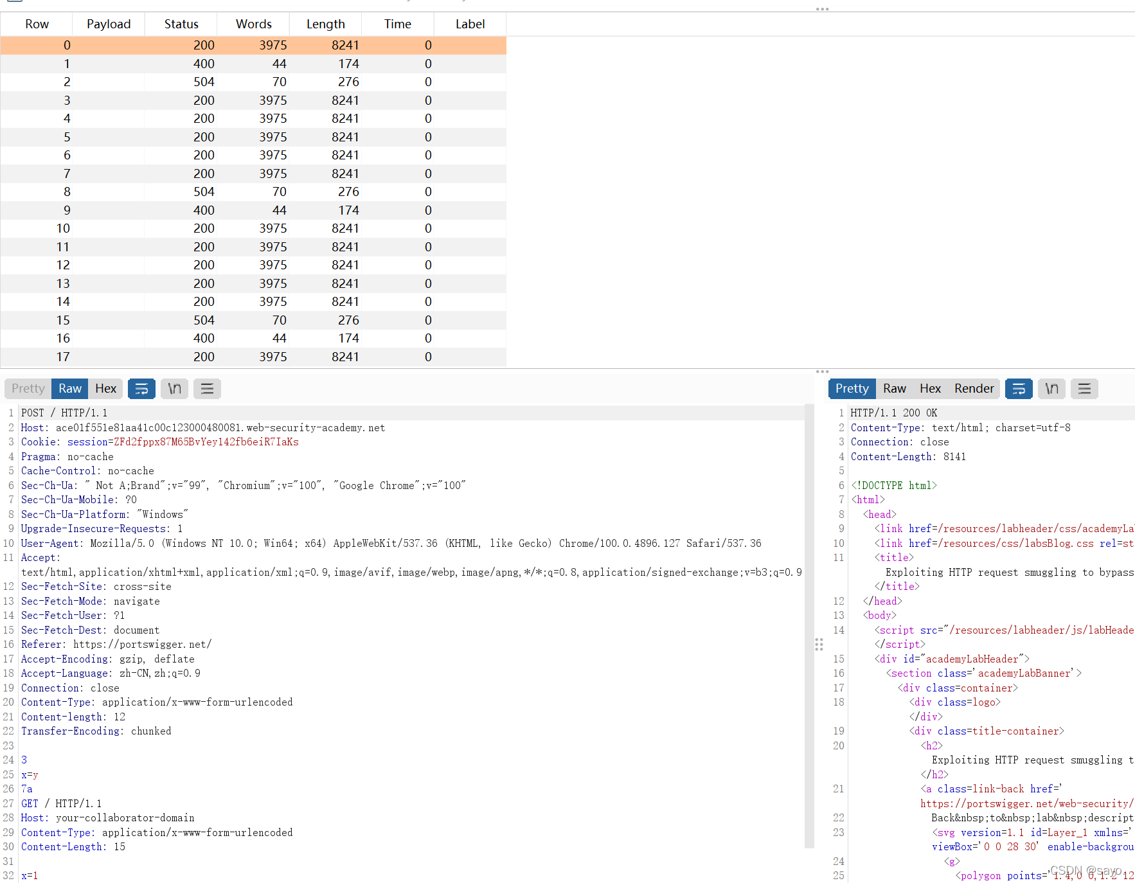Sort results by Time column header

(x=398, y=24)
